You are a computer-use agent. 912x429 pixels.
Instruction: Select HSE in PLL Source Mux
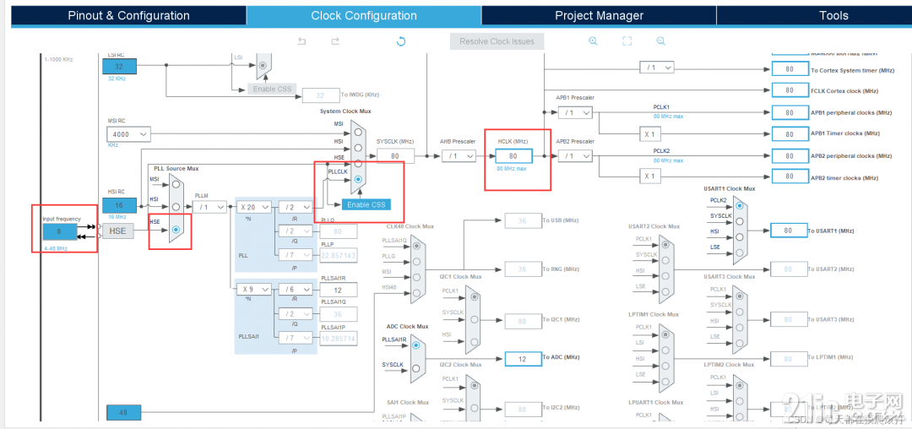[176, 230]
